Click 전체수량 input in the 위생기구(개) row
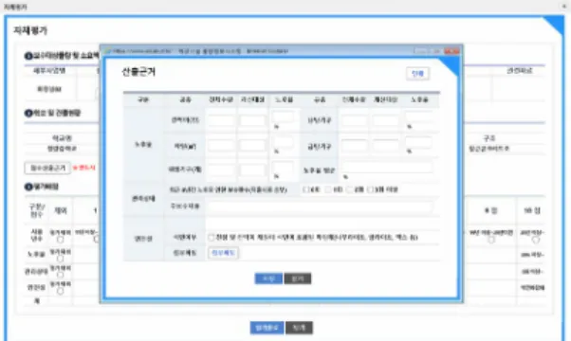Viewport: 571px width, 341px height. [x=221, y=170]
